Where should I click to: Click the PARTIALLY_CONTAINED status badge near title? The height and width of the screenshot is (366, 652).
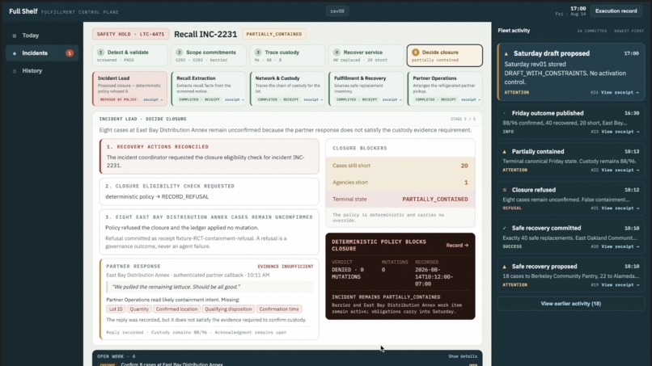coord(274,34)
